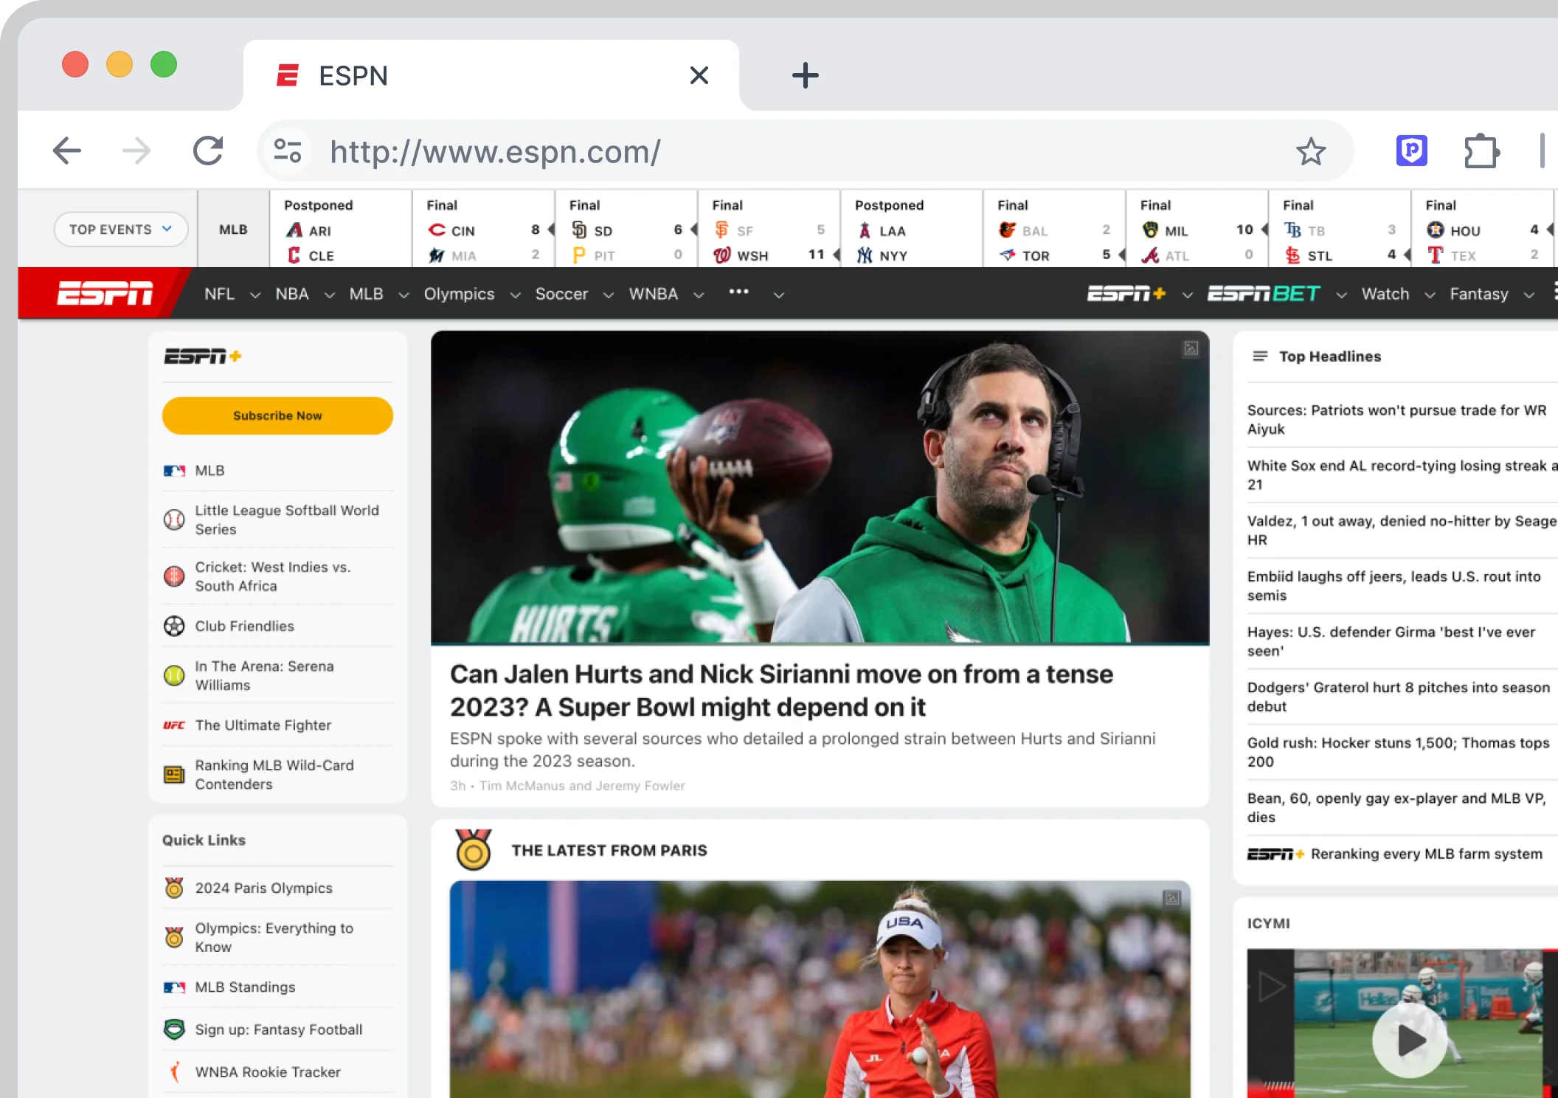1558x1098 pixels.
Task: Open the MIL vs ATL final score
Action: [x=1197, y=230]
